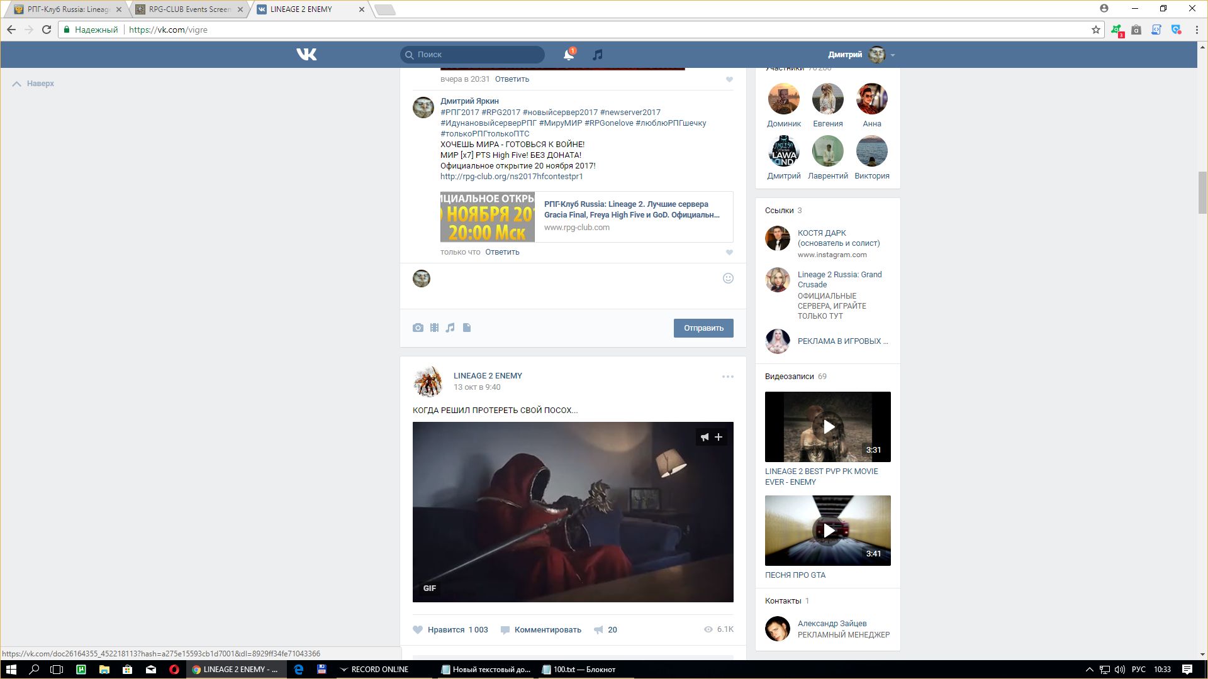Attach a video using film icon
This screenshot has height=679, width=1208.
coord(434,328)
